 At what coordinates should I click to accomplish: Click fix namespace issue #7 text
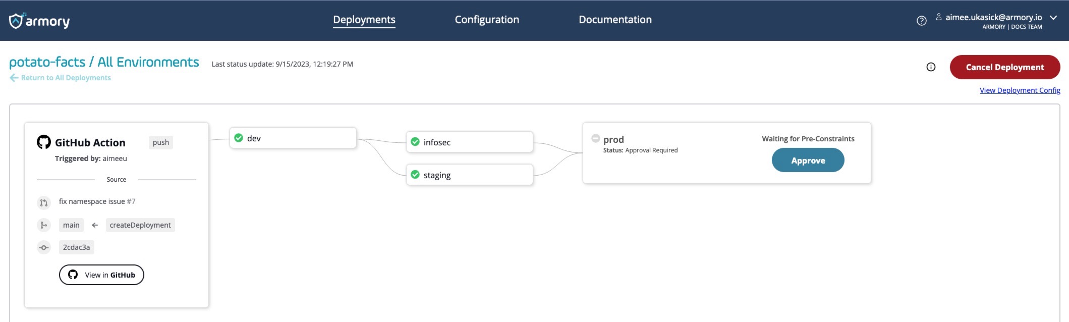97,201
